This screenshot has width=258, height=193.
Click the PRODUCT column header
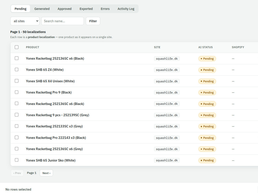33,47
